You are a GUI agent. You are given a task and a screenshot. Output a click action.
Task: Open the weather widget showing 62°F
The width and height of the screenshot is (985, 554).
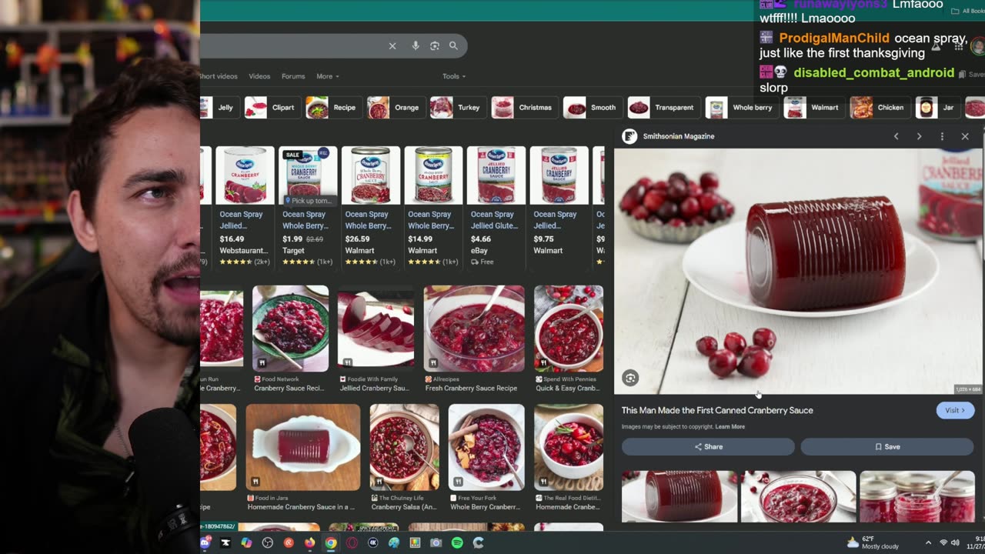click(873, 542)
